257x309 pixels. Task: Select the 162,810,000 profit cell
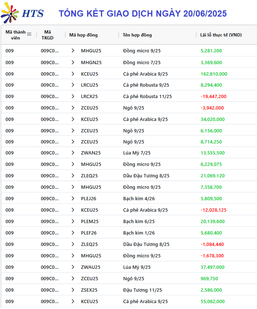pos(214,74)
